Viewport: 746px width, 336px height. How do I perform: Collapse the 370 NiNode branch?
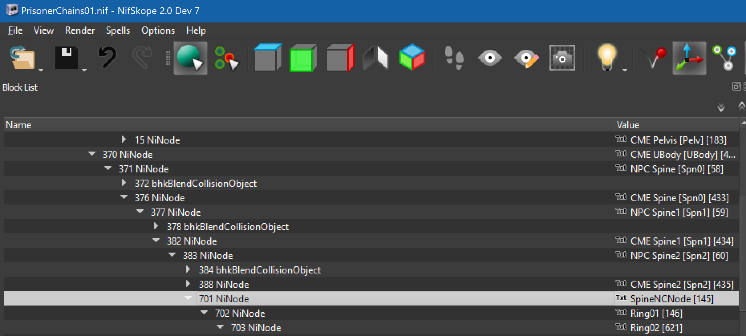tap(92, 154)
